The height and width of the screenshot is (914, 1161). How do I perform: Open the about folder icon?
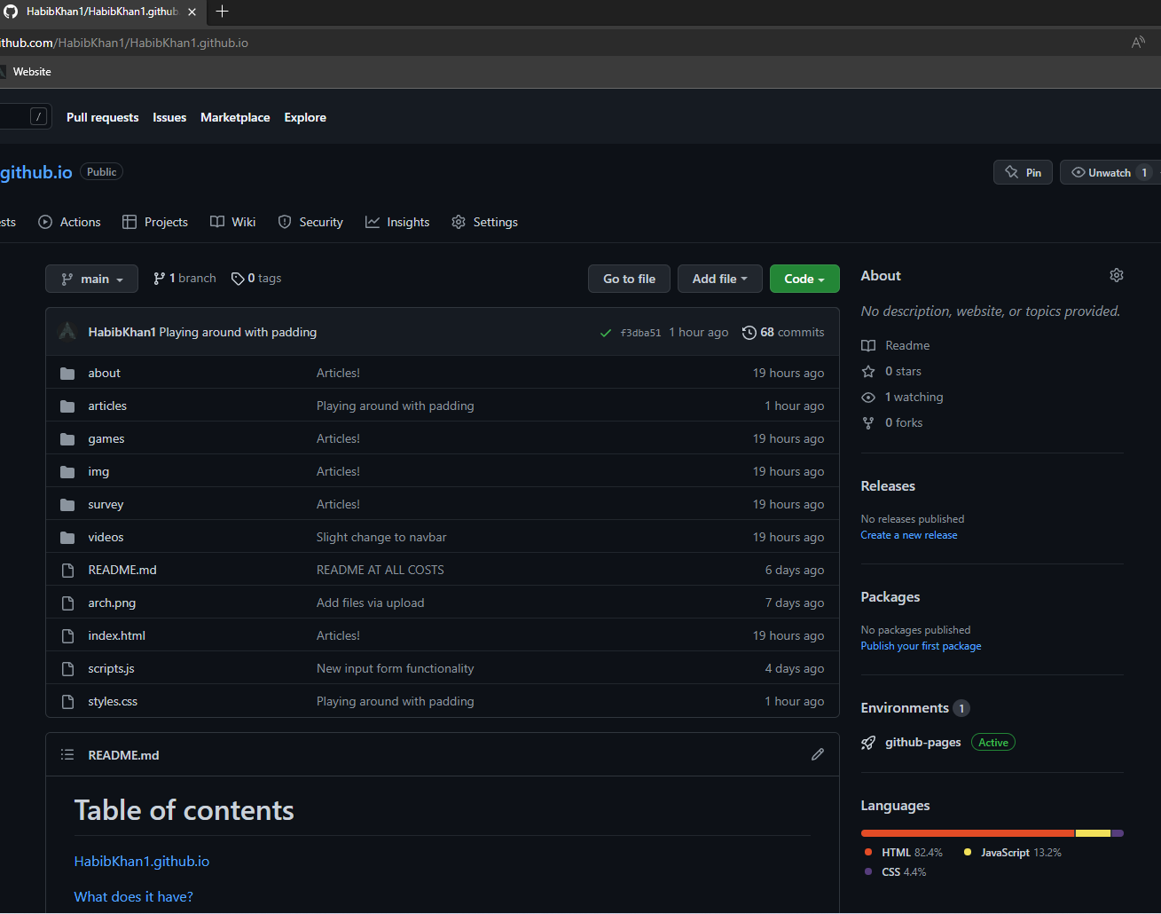(x=67, y=374)
